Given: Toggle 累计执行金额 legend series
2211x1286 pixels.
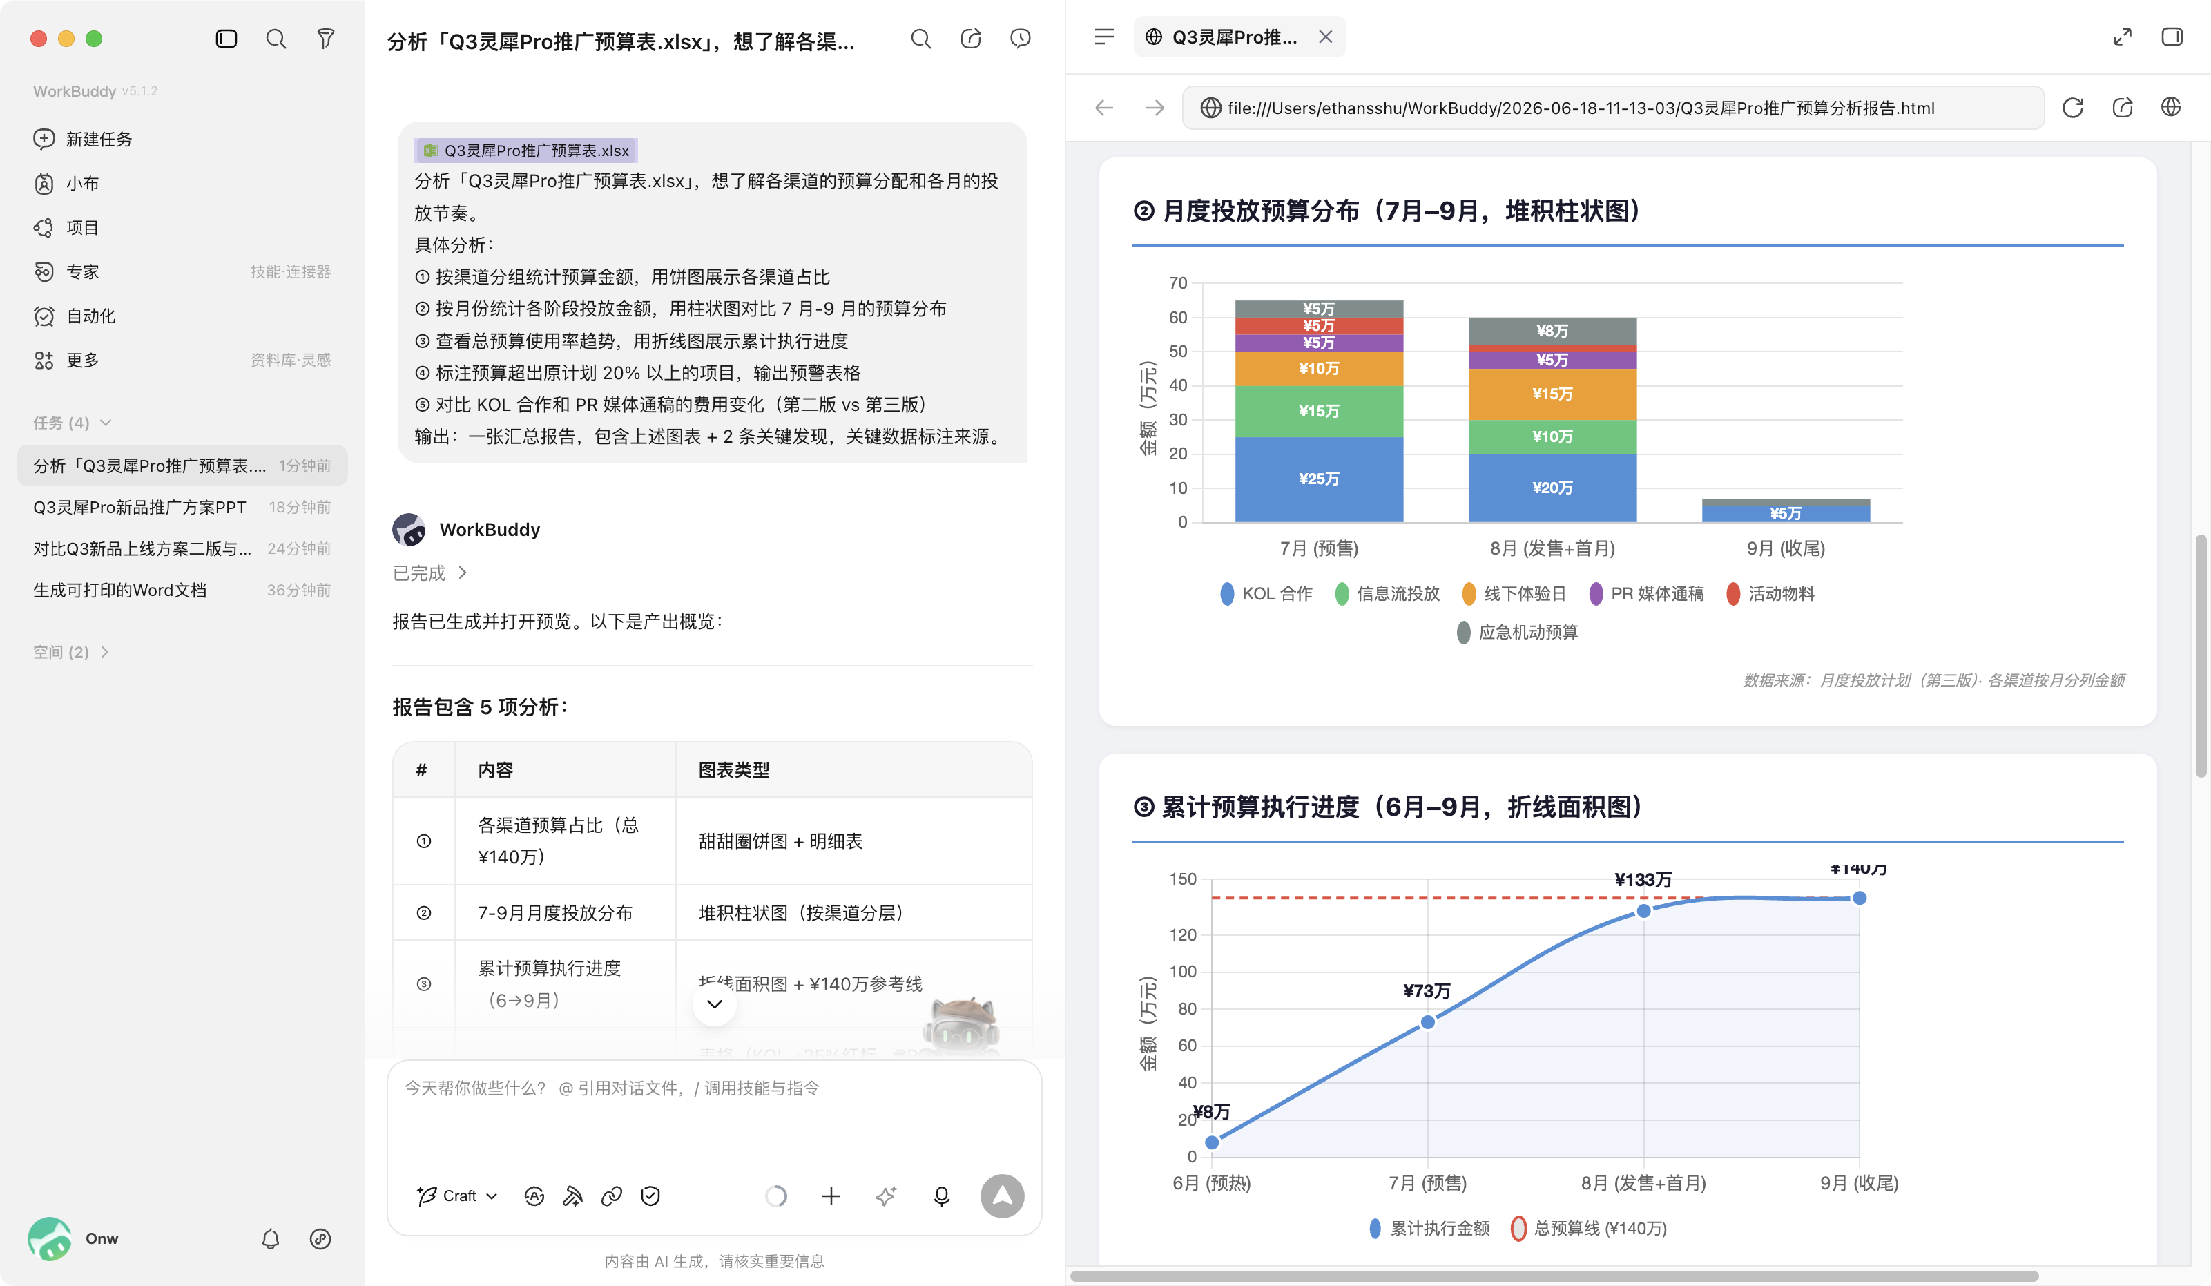Looking at the screenshot, I should click(x=1429, y=1228).
